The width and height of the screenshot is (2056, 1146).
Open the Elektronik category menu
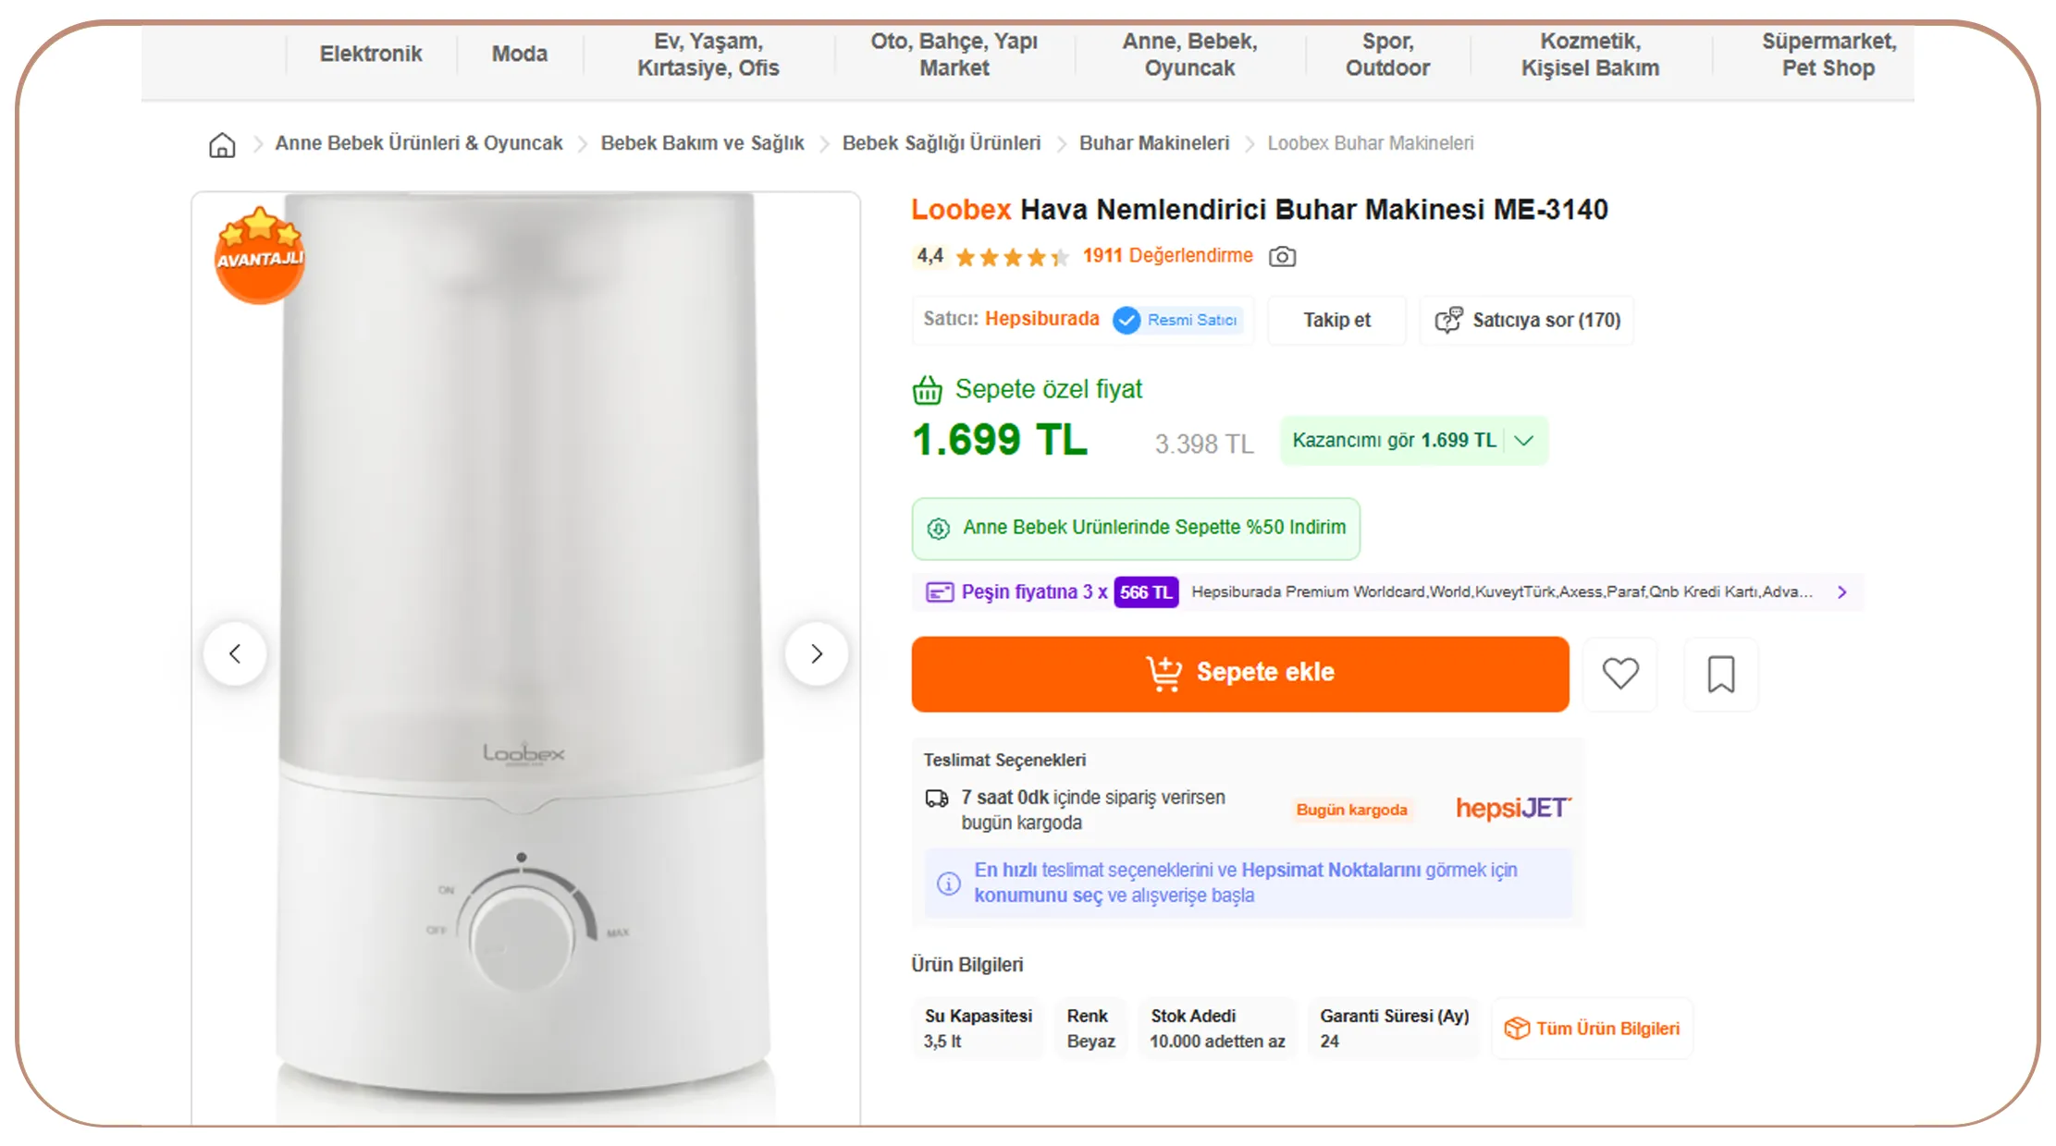[371, 54]
